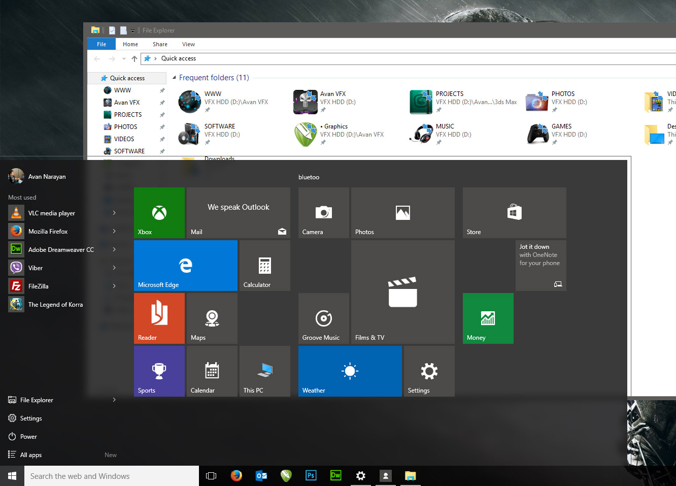676x486 pixels.
Task: Collapse the Frequent folders group
Action: pyautogui.click(x=174, y=78)
